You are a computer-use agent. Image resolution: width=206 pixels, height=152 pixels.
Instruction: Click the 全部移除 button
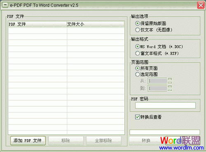click(104, 140)
